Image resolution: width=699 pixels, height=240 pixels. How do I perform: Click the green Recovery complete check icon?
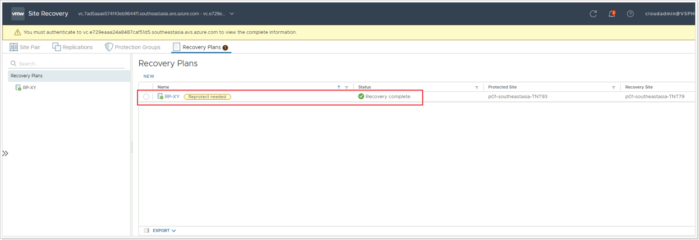point(361,97)
